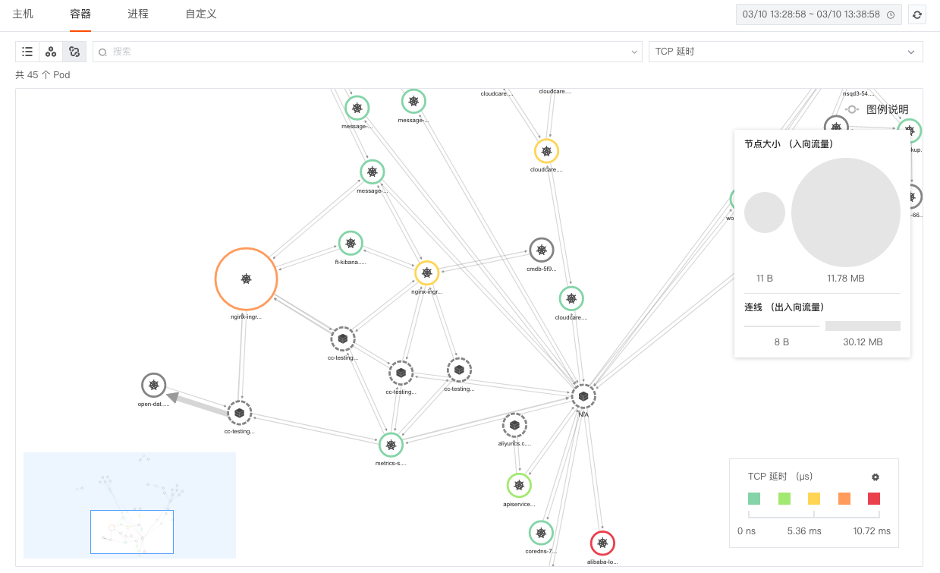940x573 pixels.
Task: Click the minimap overview thumbnail
Action: click(x=130, y=505)
